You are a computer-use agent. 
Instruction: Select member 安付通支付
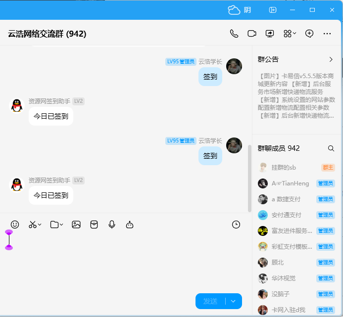[x=296, y=215]
